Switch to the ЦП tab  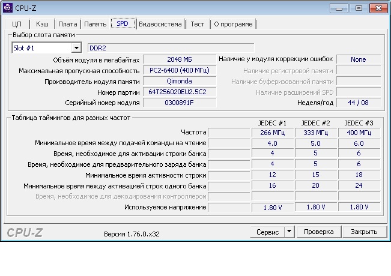point(17,24)
